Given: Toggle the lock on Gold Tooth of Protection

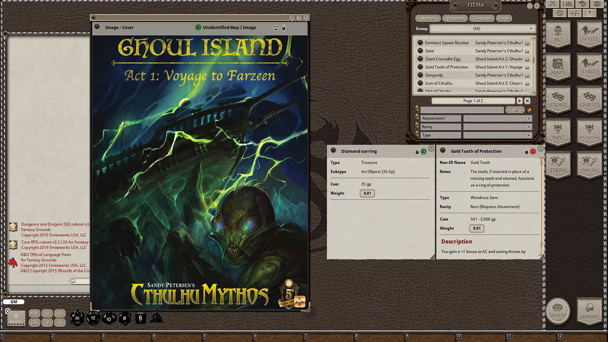Looking at the screenshot, I should (526, 152).
